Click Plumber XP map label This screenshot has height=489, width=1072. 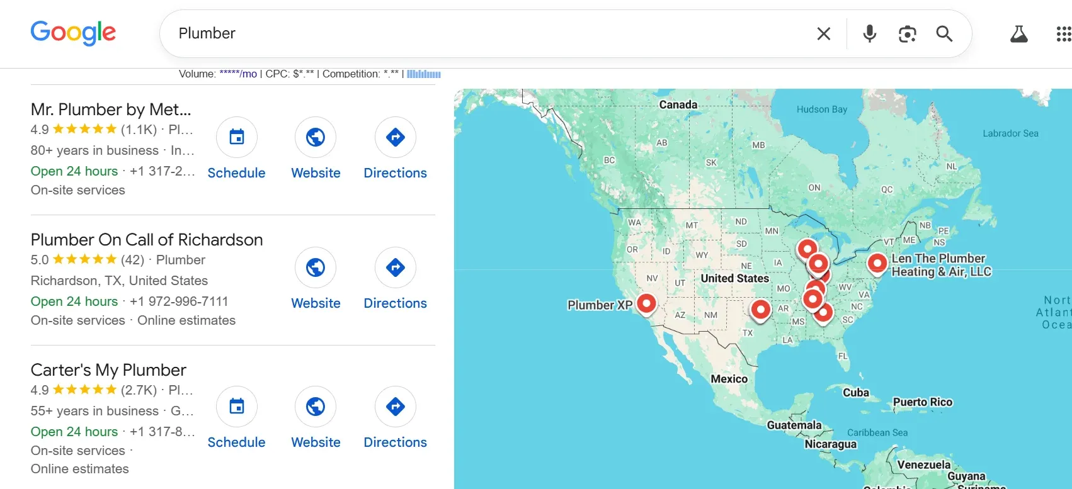[600, 305]
